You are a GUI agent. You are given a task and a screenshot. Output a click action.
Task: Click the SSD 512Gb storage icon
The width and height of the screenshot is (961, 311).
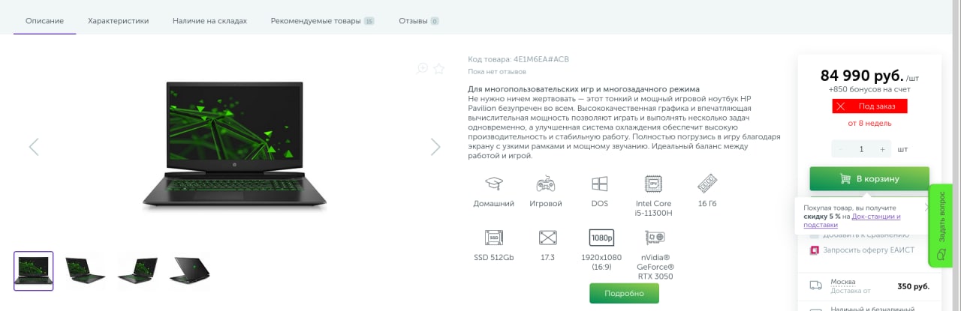493,238
